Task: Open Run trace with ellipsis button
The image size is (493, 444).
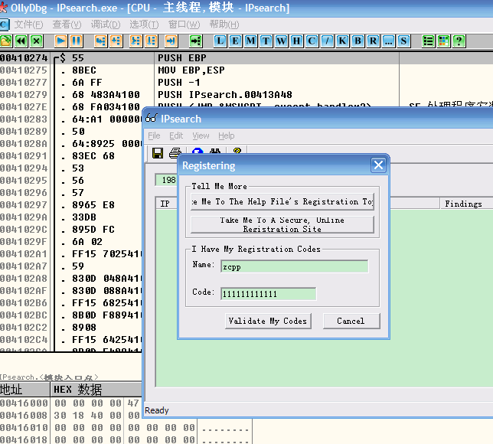Action: [x=389, y=41]
